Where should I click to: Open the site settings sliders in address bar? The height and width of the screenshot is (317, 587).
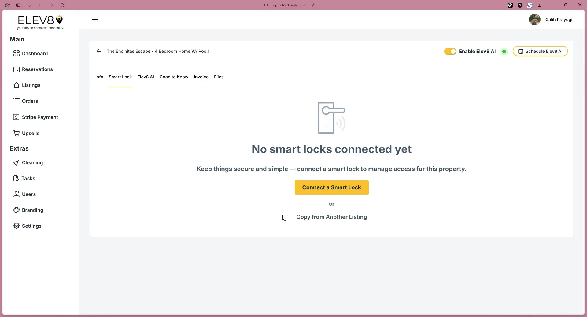(x=313, y=5)
